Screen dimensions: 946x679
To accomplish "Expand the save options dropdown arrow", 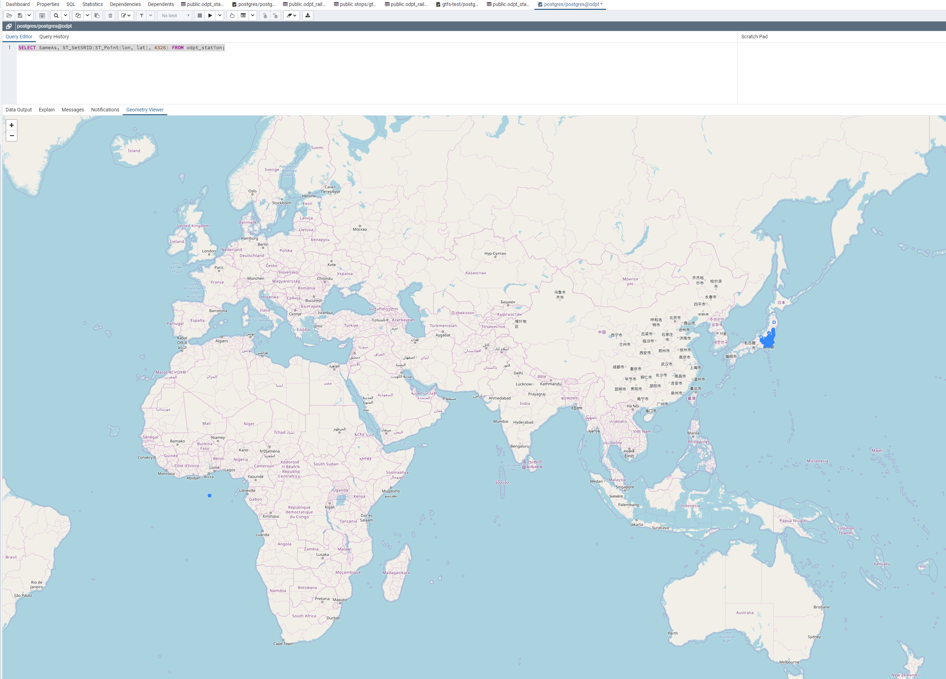I will pyautogui.click(x=29, y=15).
